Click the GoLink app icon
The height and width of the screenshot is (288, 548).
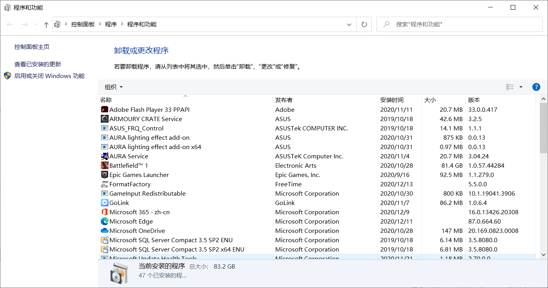(x=104, y=203)
